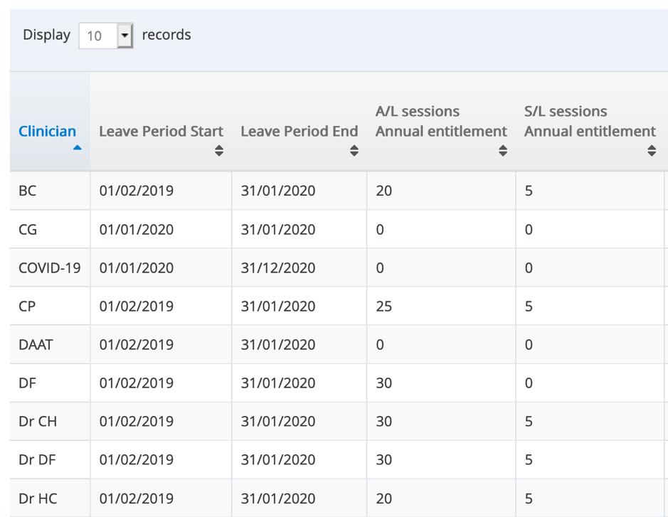Click sort icon for Leave Period Start
This screenshot has height=517, width=668.
pos(219,151)
